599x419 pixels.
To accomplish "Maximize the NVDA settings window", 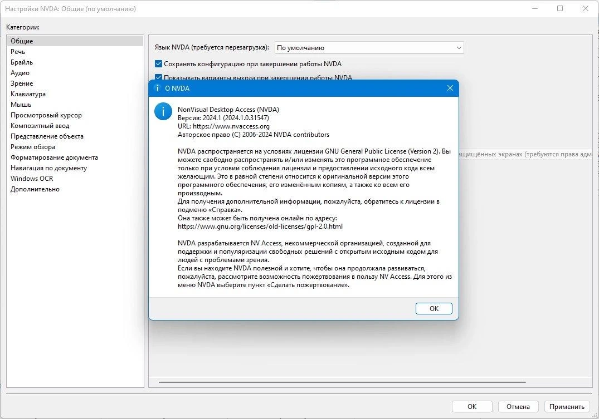I will coord(560,8).
